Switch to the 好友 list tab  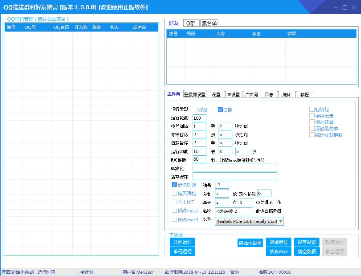[174, 23]
